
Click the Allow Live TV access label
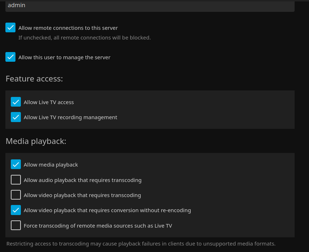49,102
